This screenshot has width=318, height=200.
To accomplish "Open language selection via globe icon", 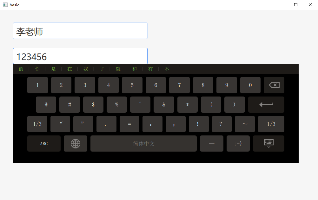I will coord(76,144).
